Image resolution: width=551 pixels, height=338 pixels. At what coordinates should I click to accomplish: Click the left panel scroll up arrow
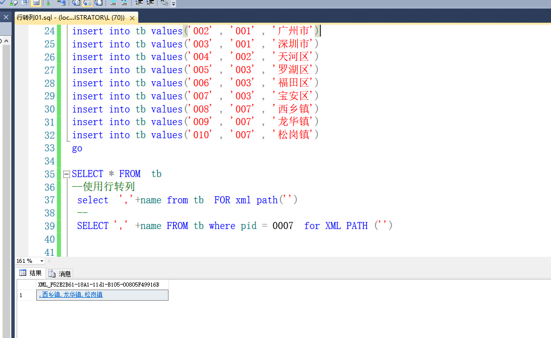(7, 41)
